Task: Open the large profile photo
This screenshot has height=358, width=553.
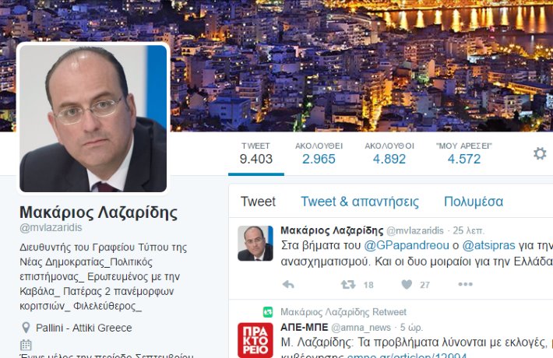Action: pyautogui.click(x=93, y=118)
